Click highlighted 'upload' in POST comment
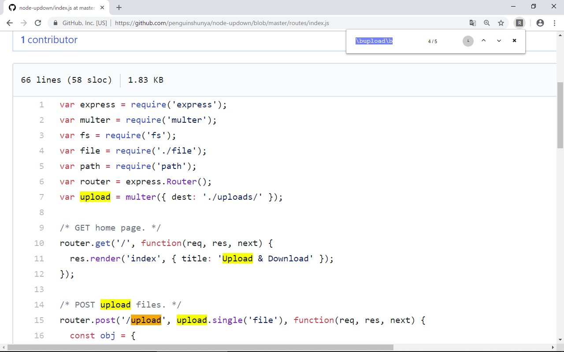Screen dimensions: 564x352 [115, 305]
